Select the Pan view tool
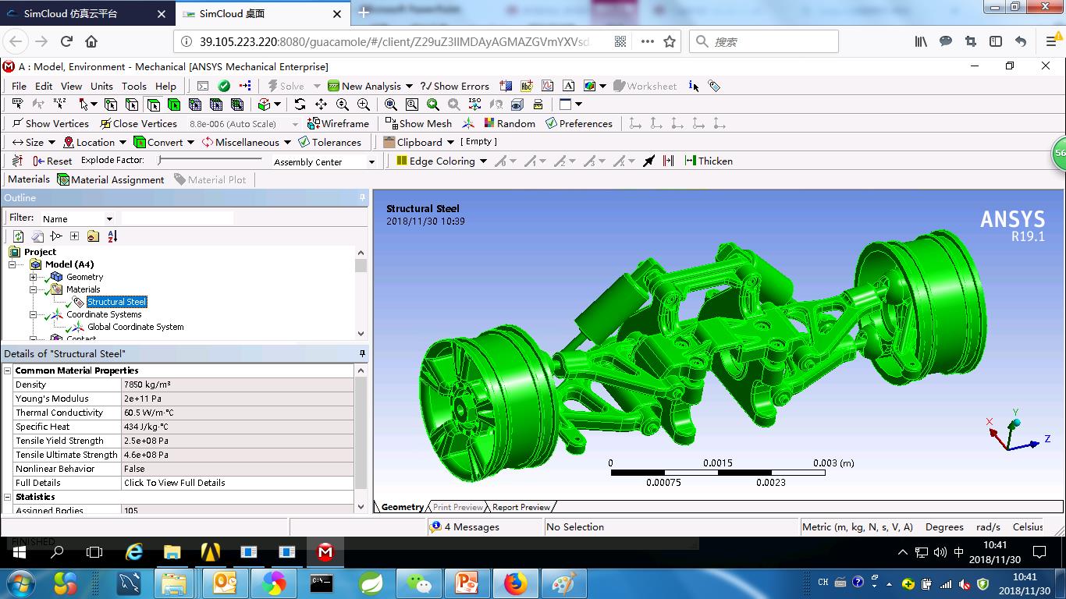Screen dimensions: 1066x599 coord(321,105)
